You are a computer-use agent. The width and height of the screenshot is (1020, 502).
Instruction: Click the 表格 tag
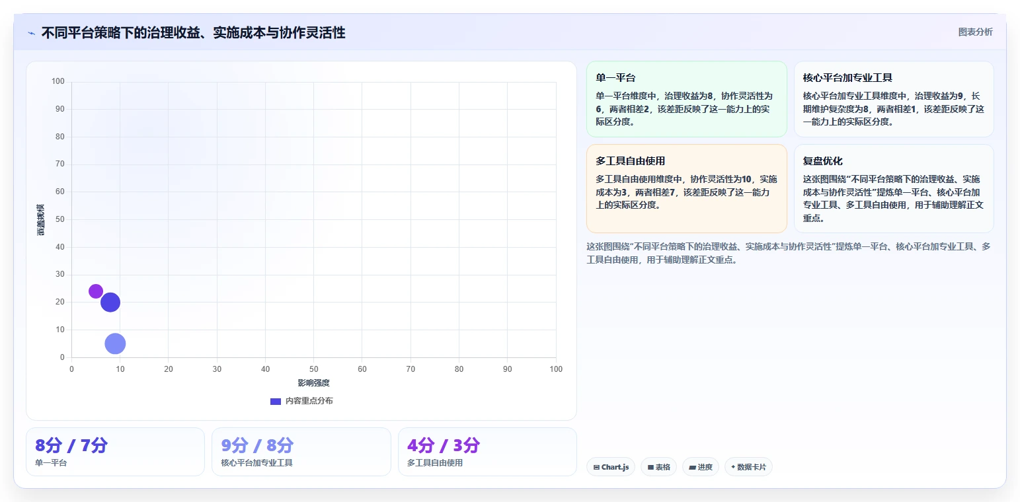(x=658, y=467)
